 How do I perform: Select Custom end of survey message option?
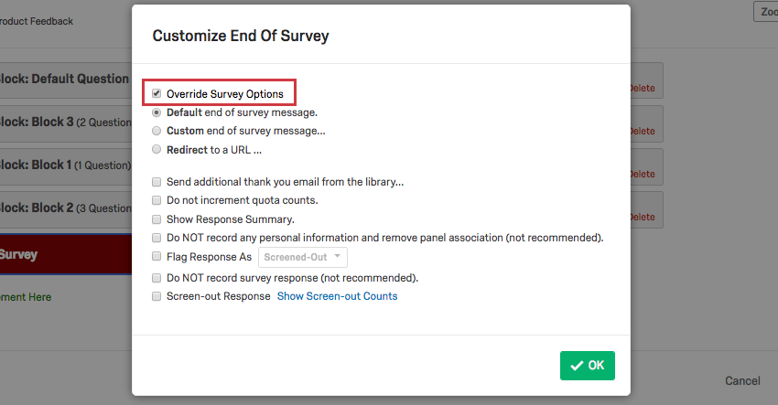coord(157,131)
